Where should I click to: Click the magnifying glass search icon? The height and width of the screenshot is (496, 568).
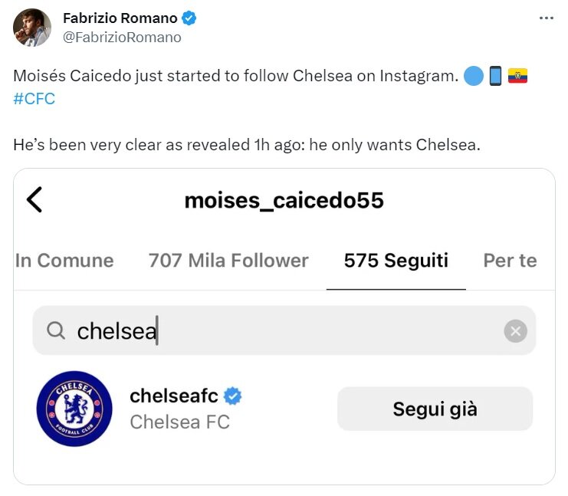click(56, 330)
